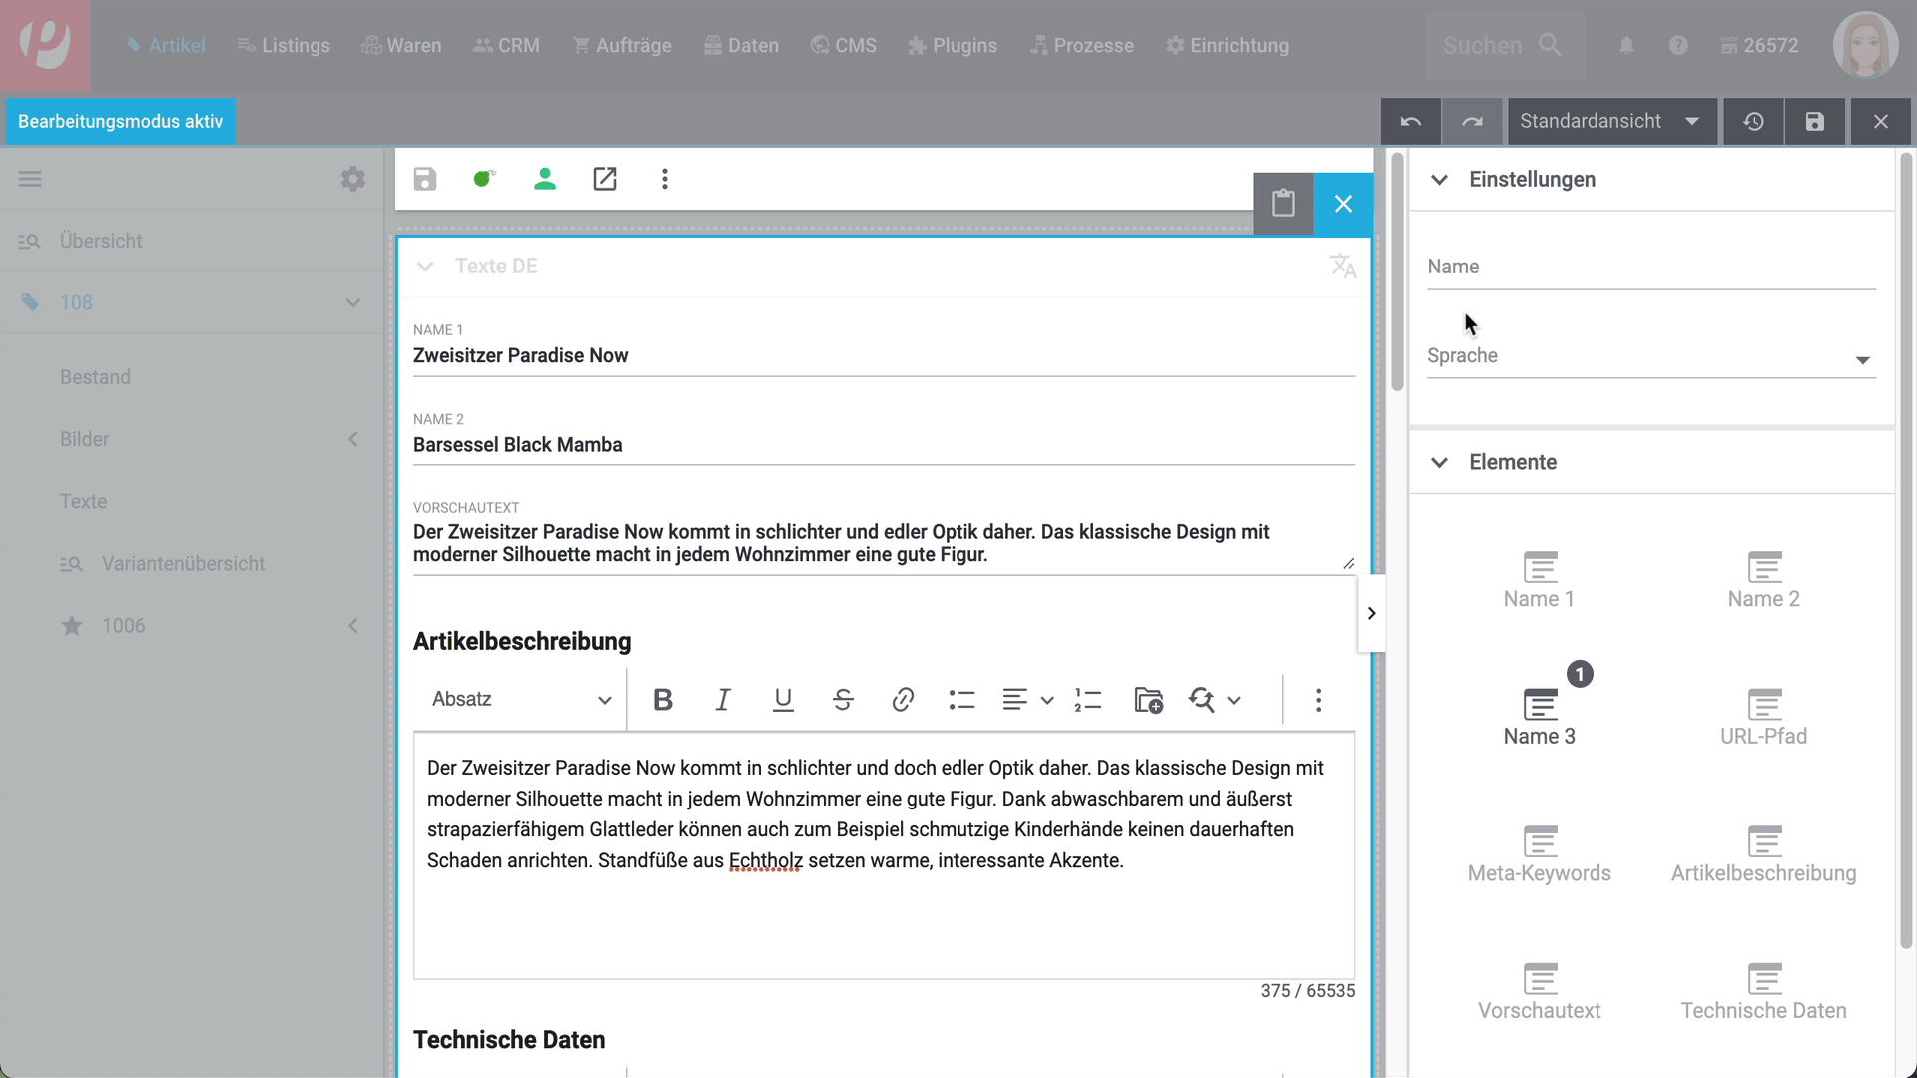The image size is (1917, 1078).
Task: Open the Plugins menu
Action: pyautogui.click(x=953, y=46)
